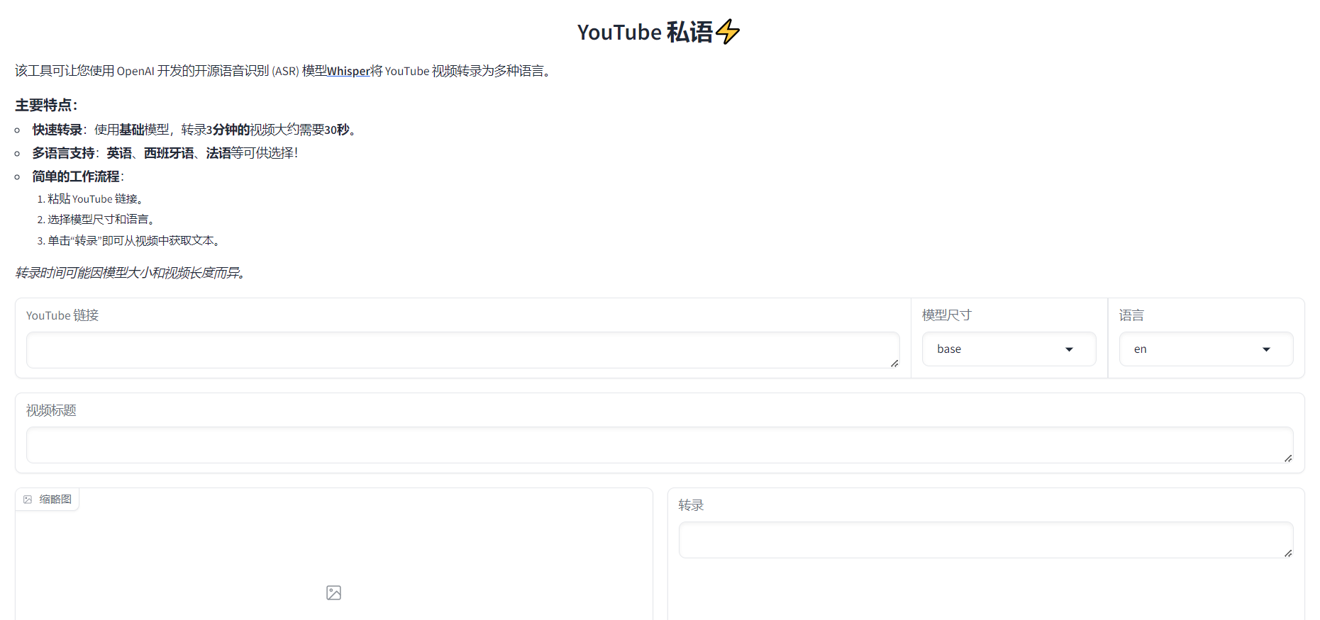Click the 转录 label text
Image resolution: width=1320 pixels, height=620 pixels.
coord(691,505)
